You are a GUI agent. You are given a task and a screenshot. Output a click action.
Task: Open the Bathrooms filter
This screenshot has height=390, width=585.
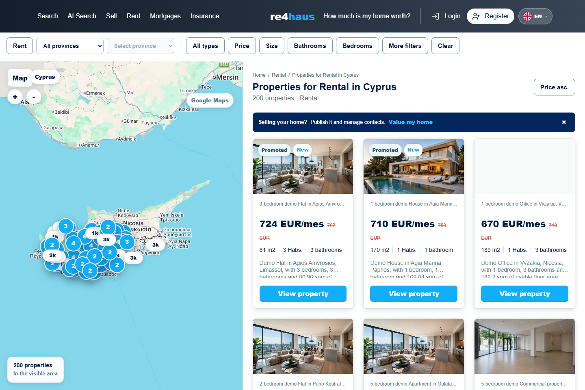pyautogui.click(x=310, y=46)
